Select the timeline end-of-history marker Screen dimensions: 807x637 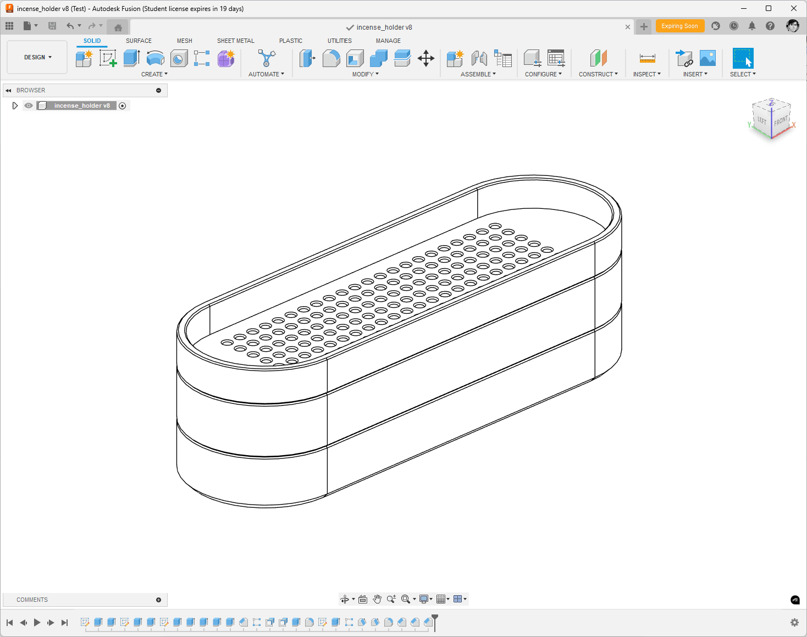coord(435,623)
